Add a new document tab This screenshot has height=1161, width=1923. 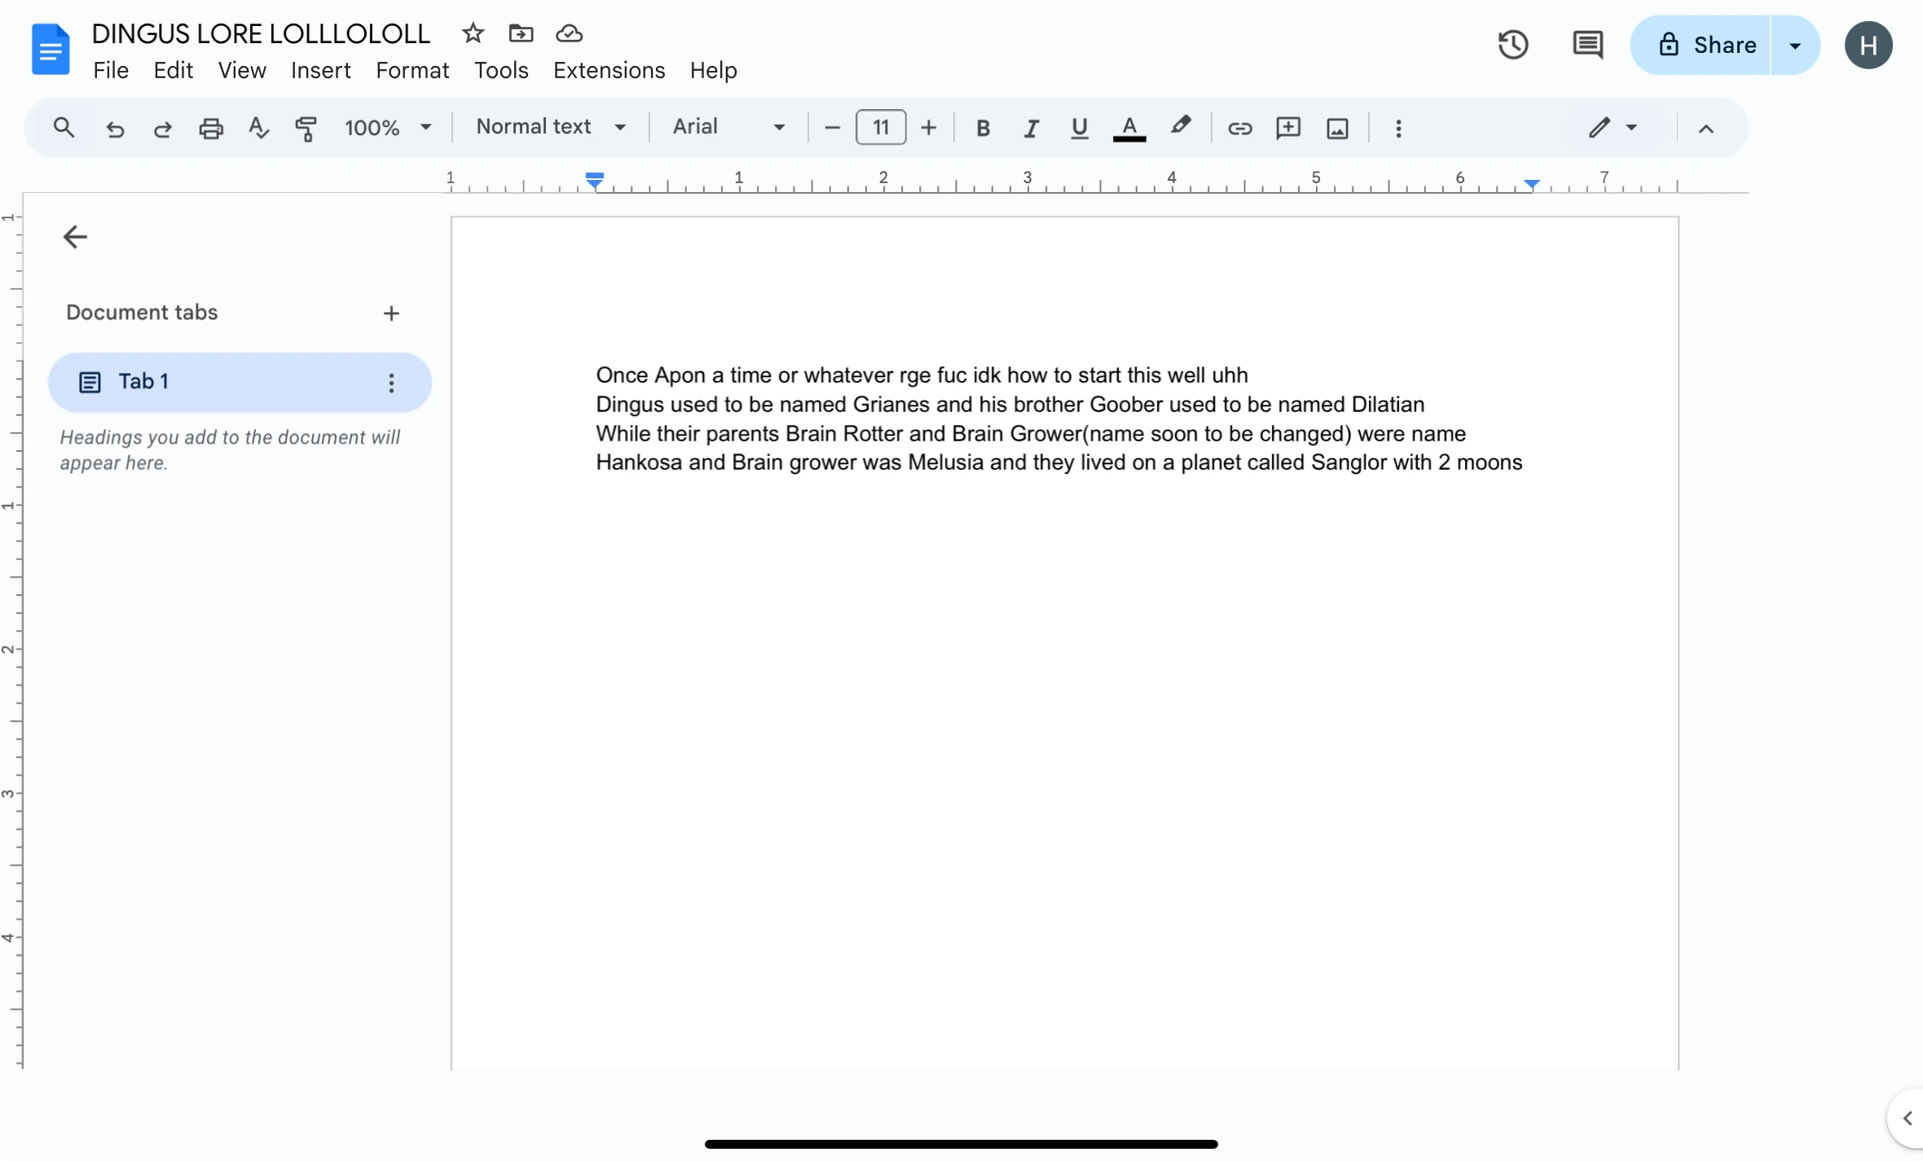point(391,313)
